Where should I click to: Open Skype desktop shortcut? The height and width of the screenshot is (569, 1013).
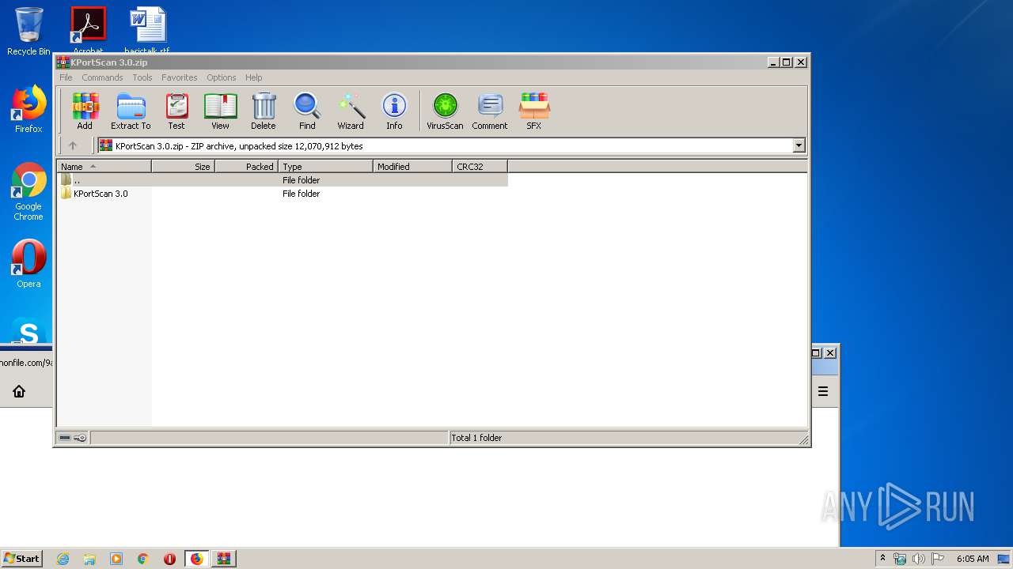pyautogui.click(x=28, y=331)
